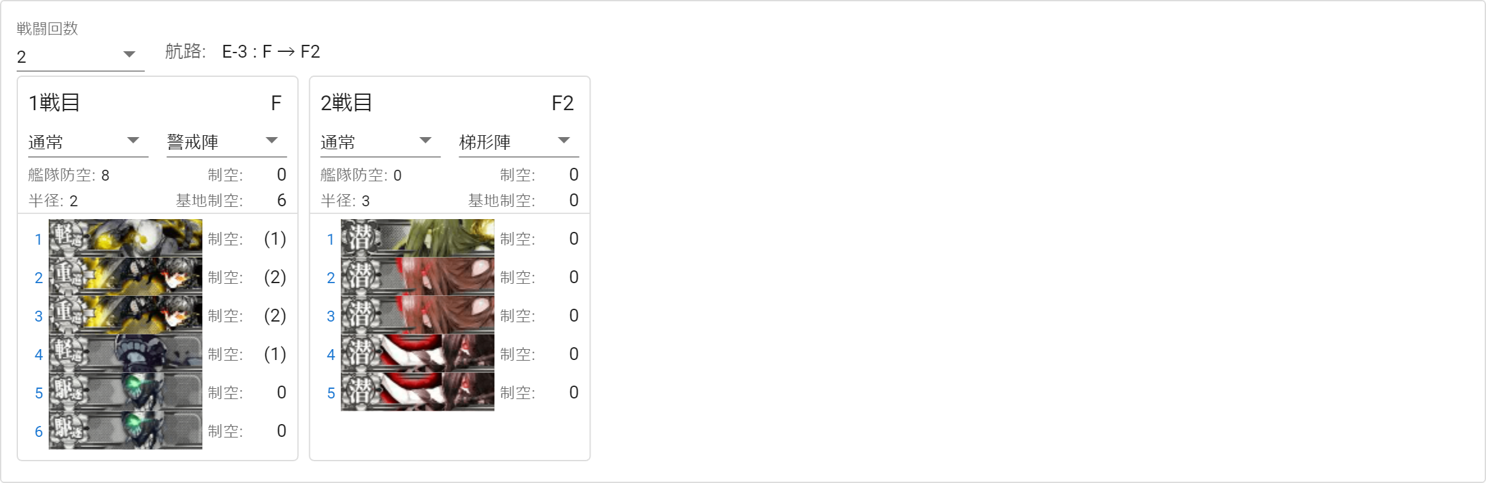Select first enemy light cruiser banner in 1戦目

(x=126, y=238)
